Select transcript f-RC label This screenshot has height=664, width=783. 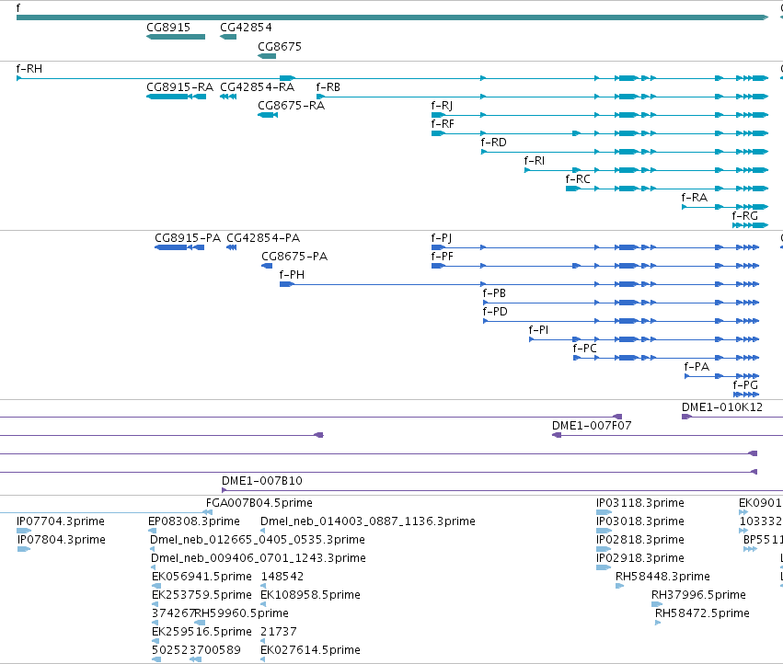tap(578, 179)
